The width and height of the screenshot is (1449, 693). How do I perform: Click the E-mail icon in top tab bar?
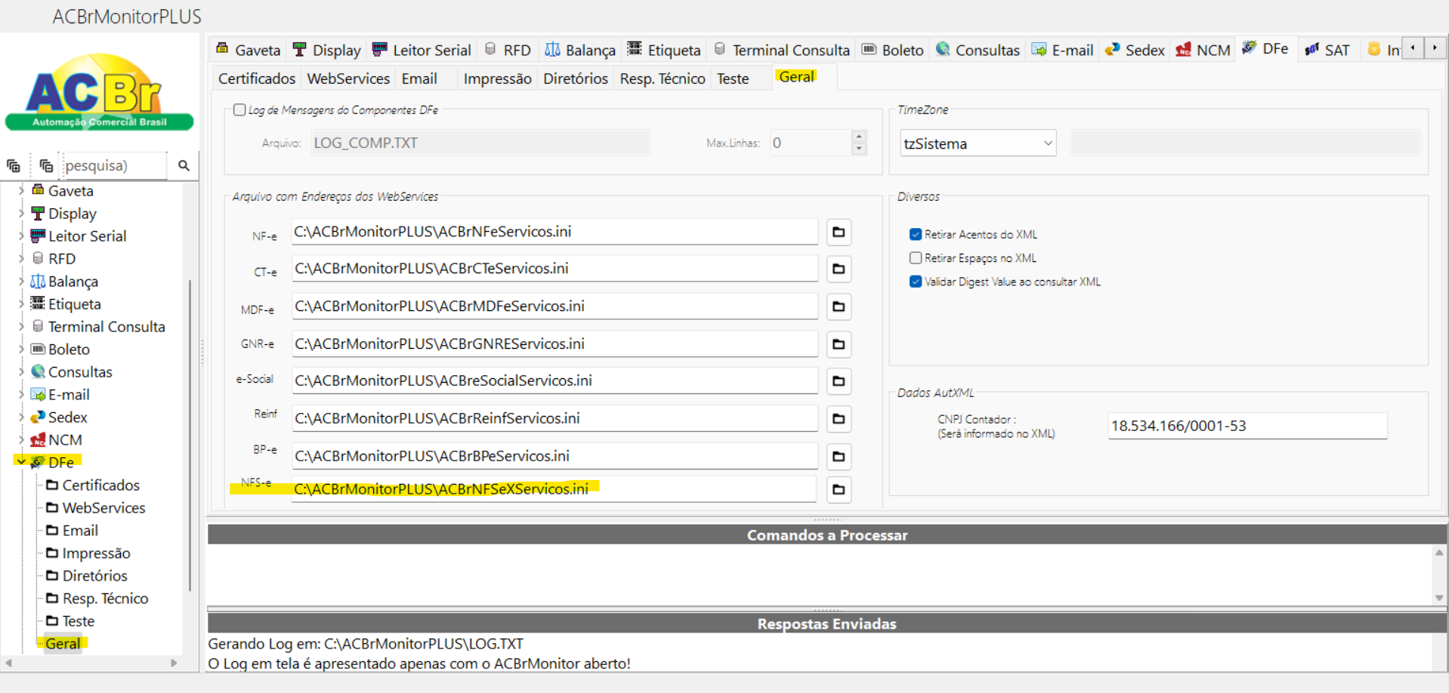pos(1040,49)
